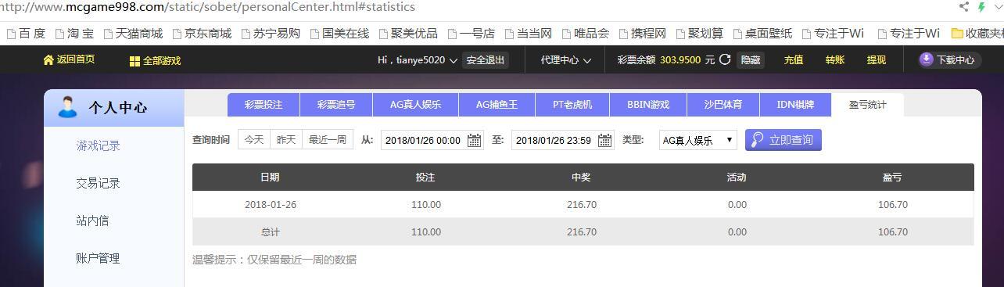Switch to the 沙巴体育 tab
This screenshot has width=1004, height=287.
(723, 105)
